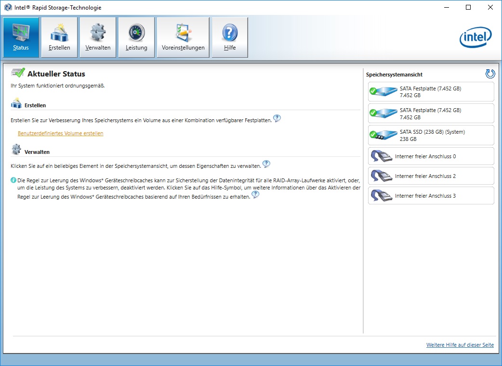The width and height of the screenshot is (502, 366).
Task: Select Interner freier Anschluss 2
Action: pos(431,176)
